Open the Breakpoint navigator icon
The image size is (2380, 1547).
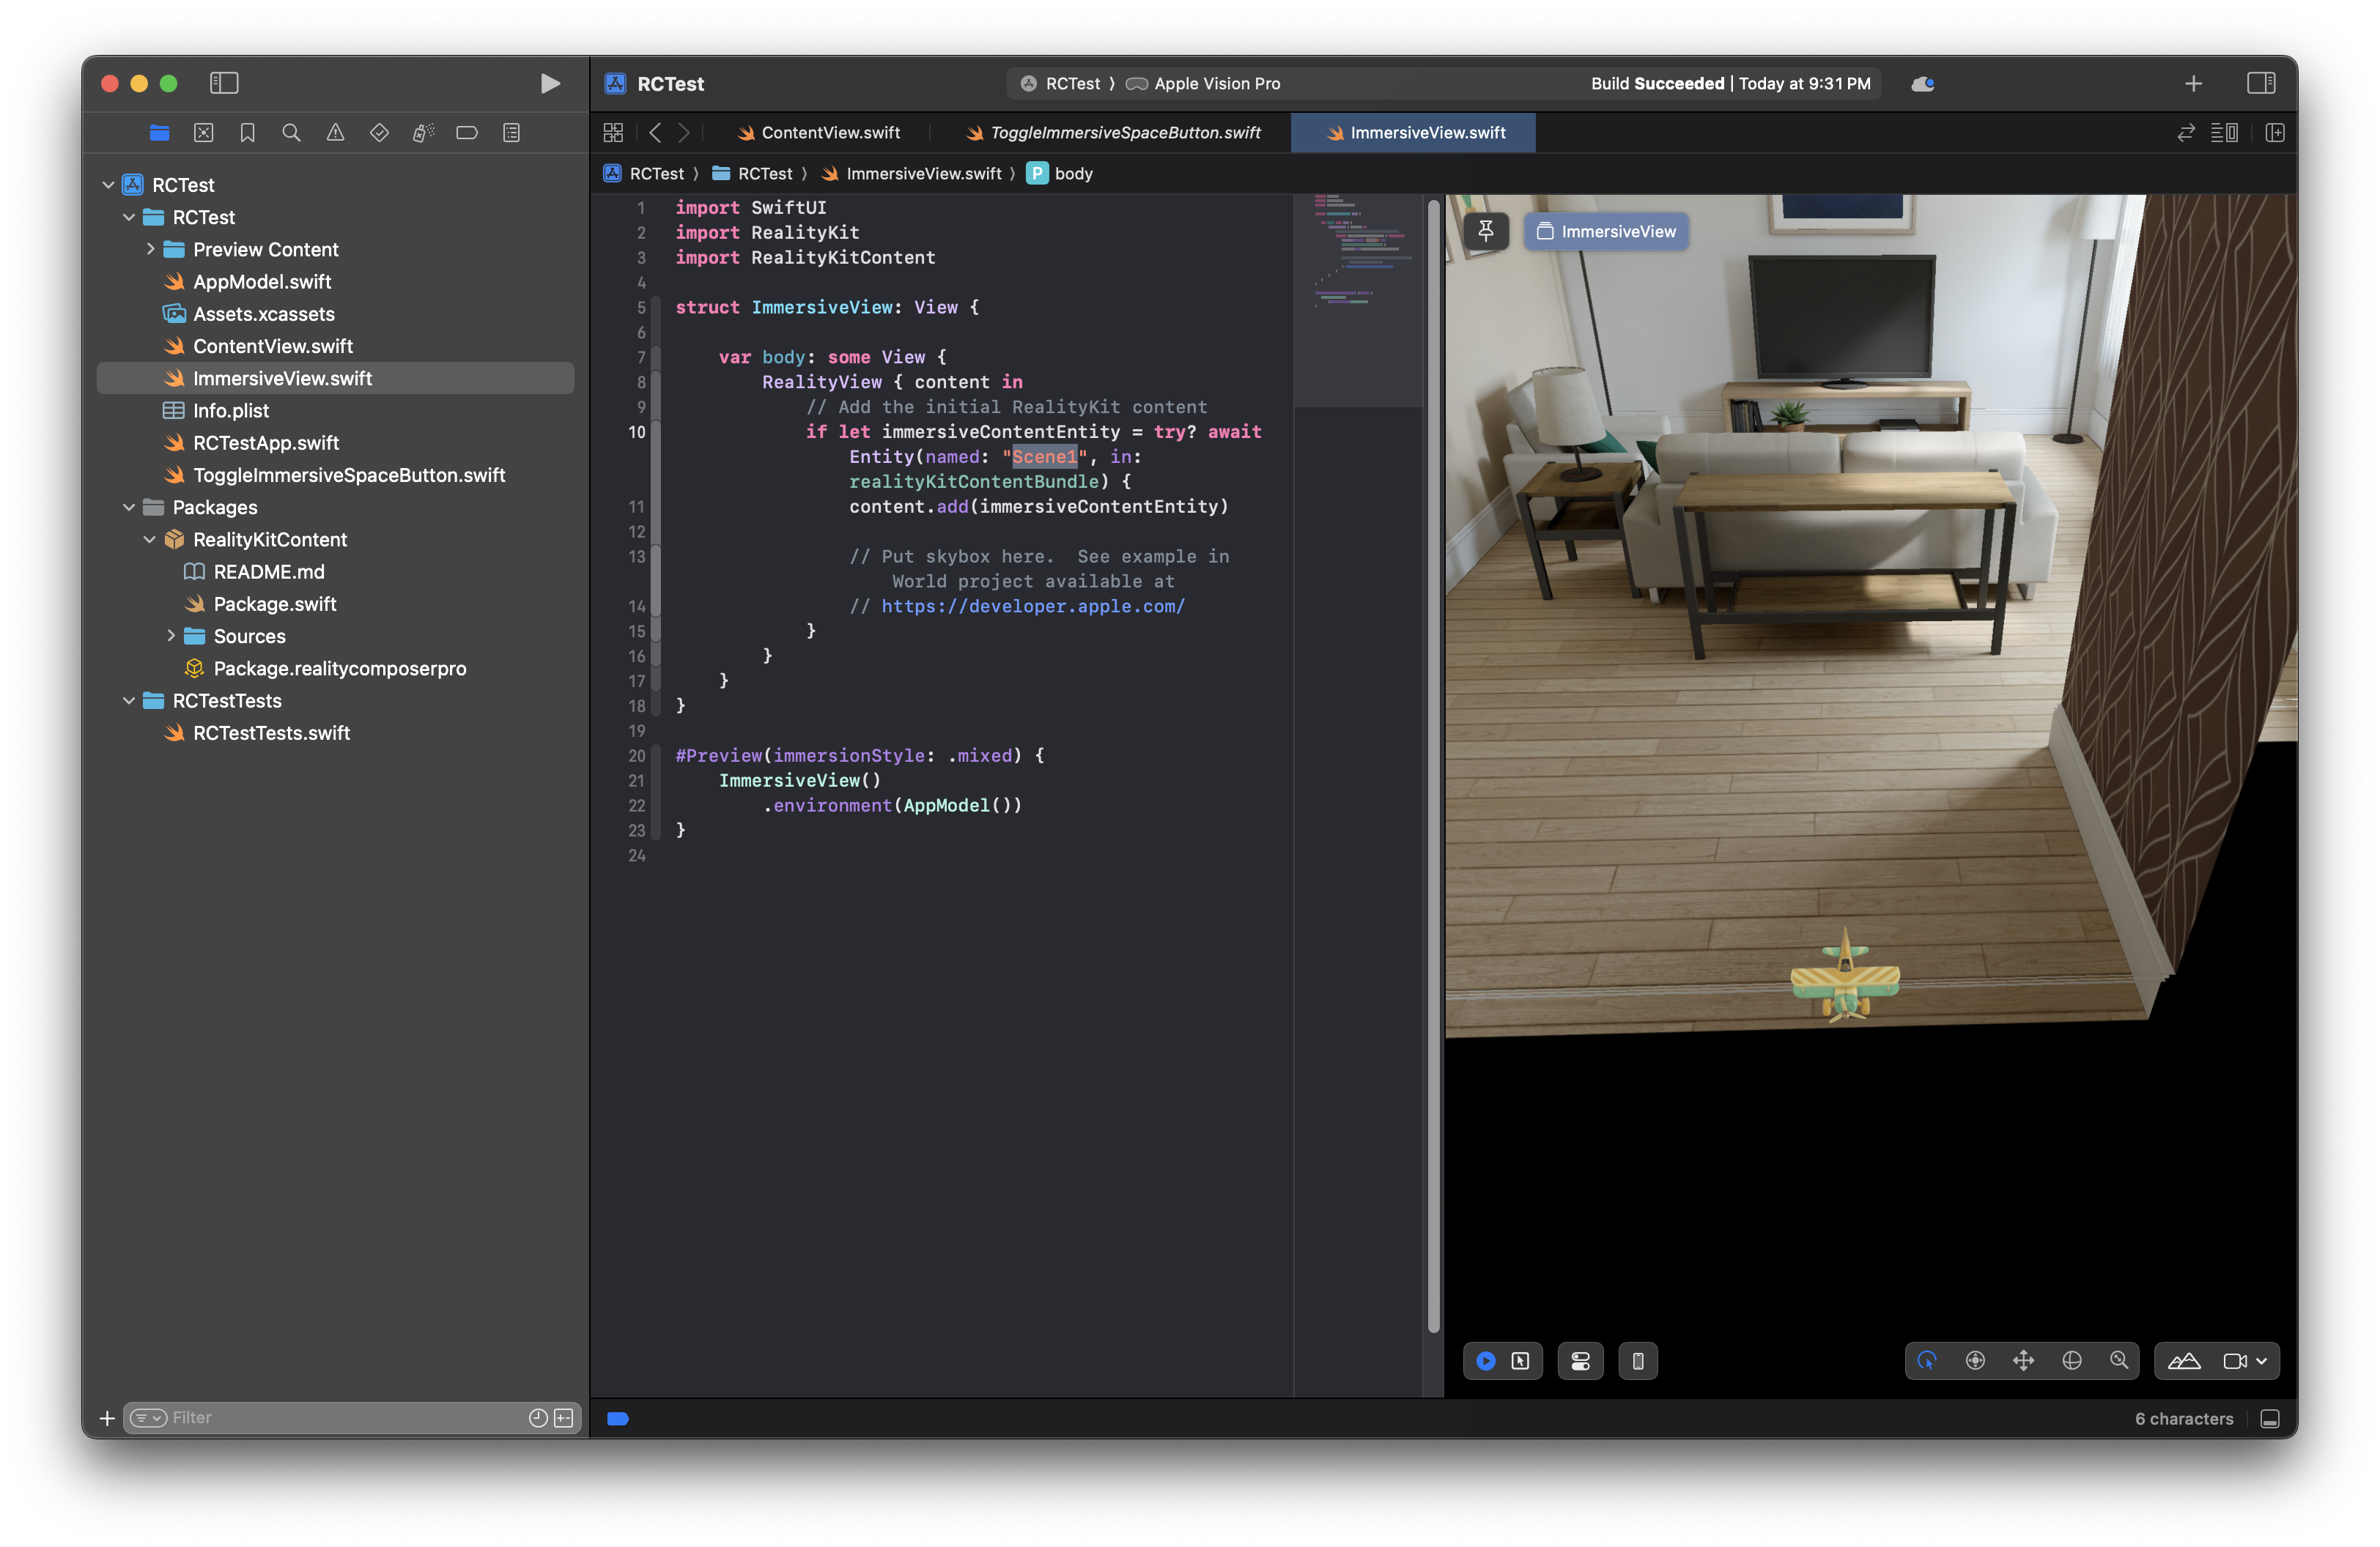[x=467, y=133]
